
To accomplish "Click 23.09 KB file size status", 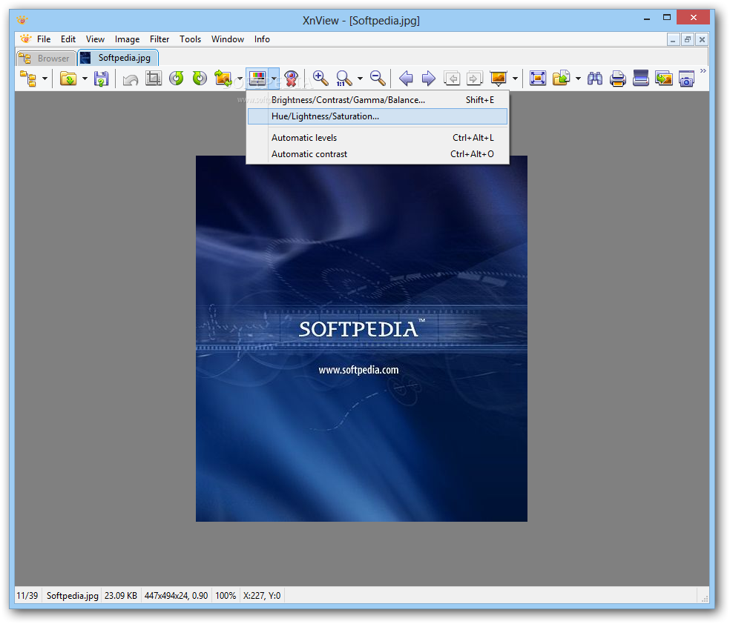I will pyautogui.click(x=121, y=596).
